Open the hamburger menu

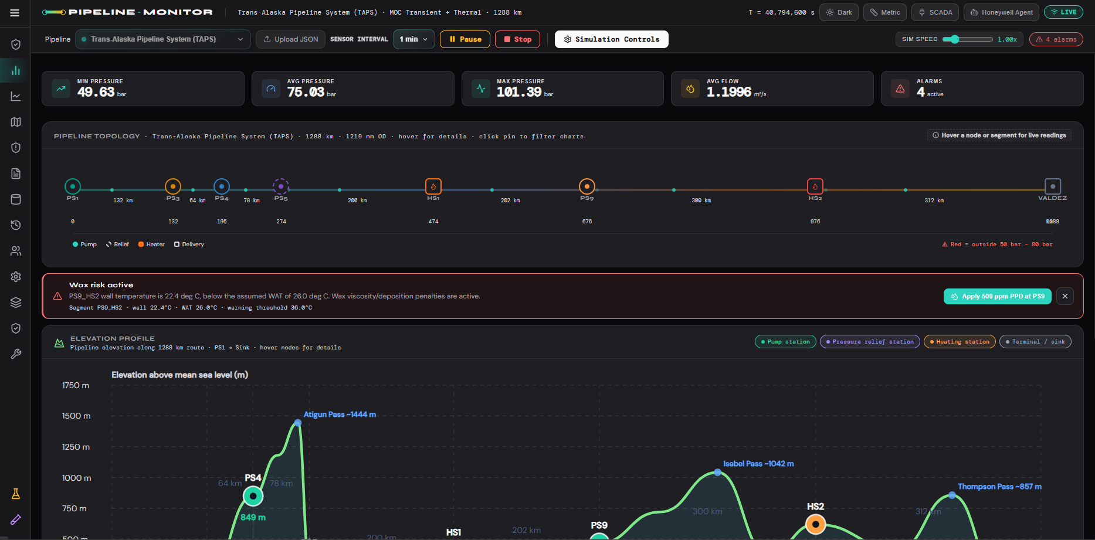(x=15, y=12)
